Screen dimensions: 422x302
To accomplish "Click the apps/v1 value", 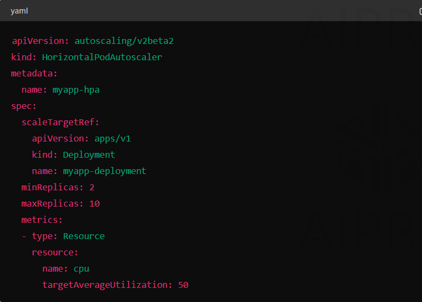I will (x=112, y=139).
